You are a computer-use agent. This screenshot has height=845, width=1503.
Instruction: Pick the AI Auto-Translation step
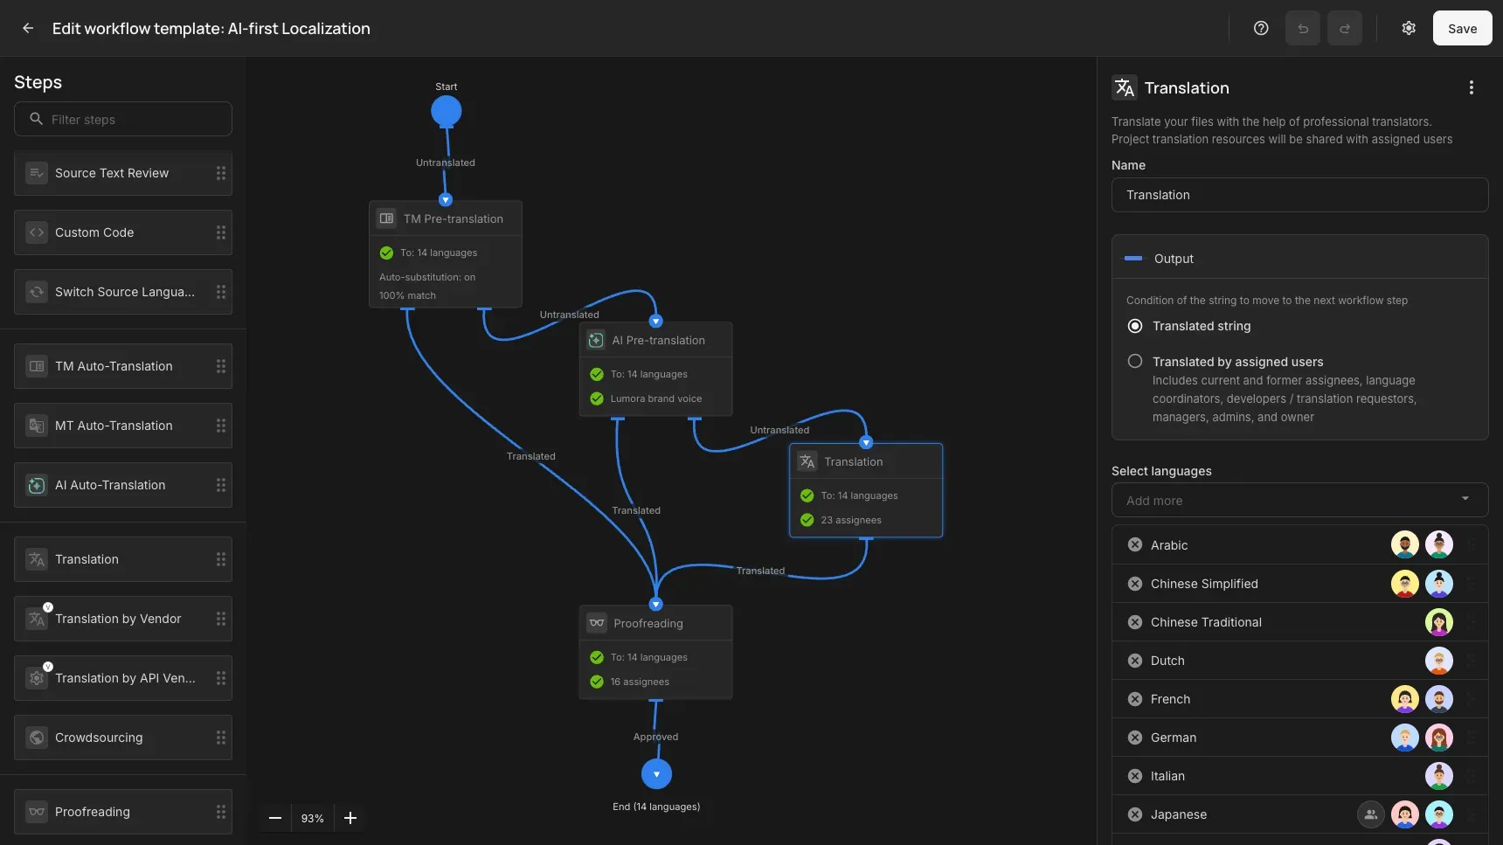tap(123, 485)
